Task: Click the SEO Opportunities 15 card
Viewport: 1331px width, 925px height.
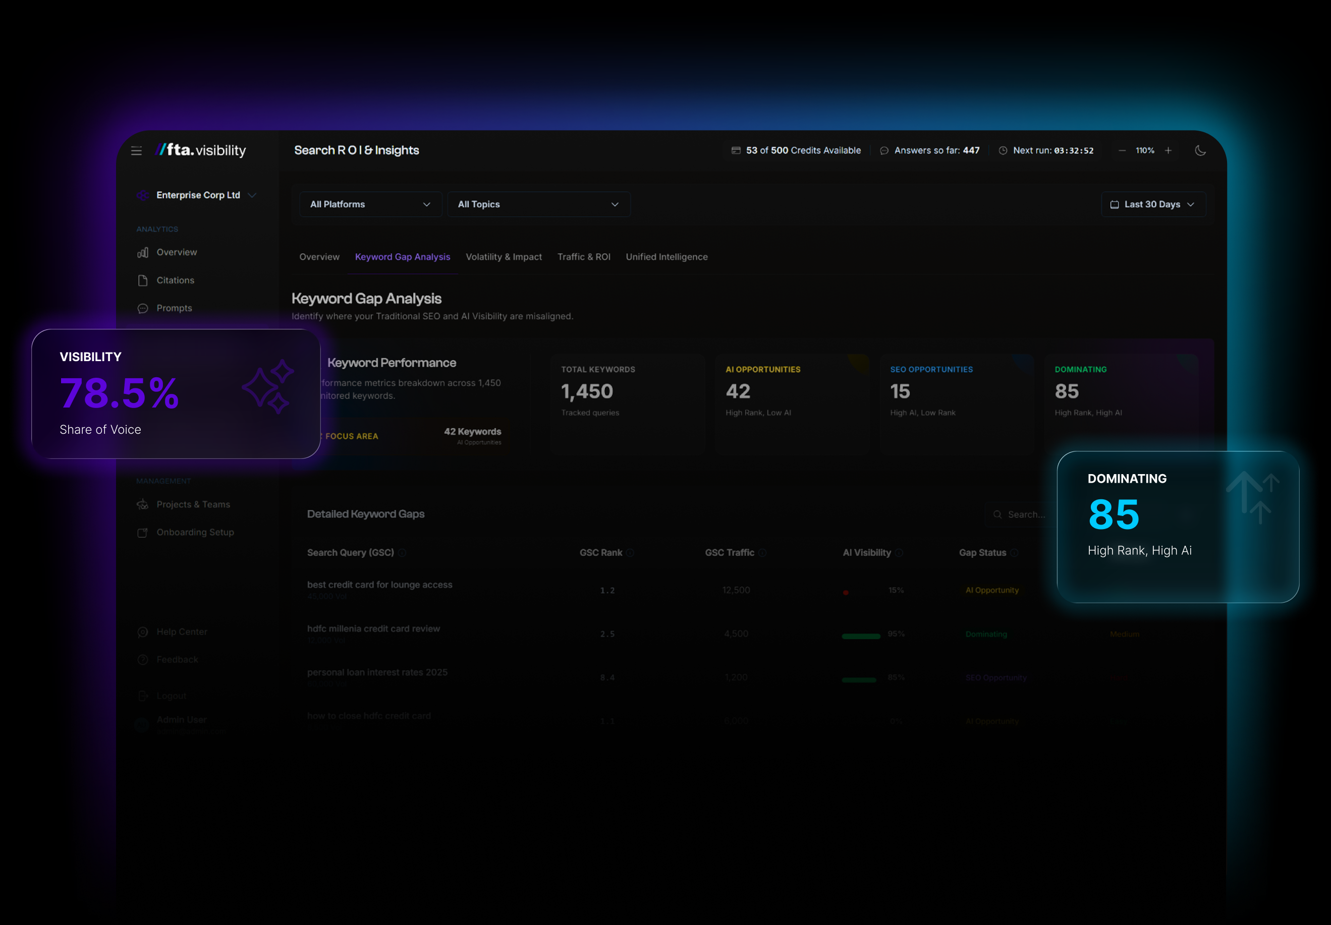Action: point(957,404)
